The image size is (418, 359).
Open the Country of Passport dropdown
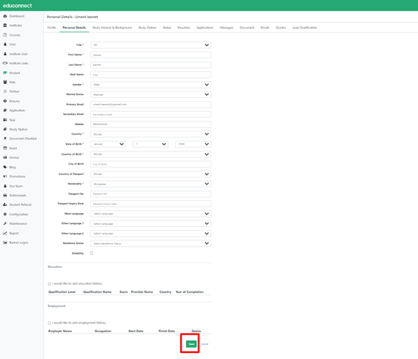click(x=151, y=174)
